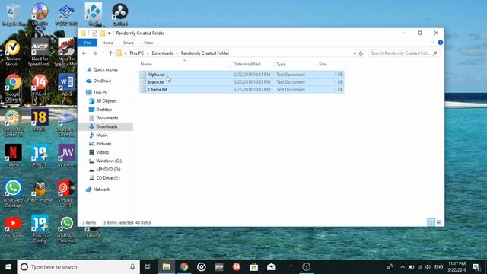
Task: Open JW Library desktop shortcut
Action: coord(66,155)
